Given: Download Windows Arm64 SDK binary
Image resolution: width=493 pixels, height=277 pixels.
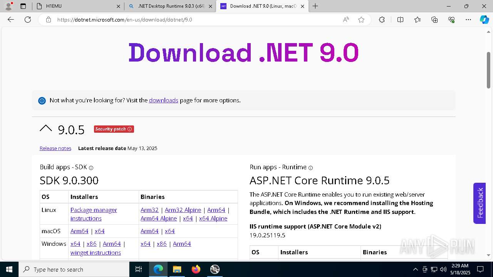Looking at the screenshot, I should coord(182,244).
